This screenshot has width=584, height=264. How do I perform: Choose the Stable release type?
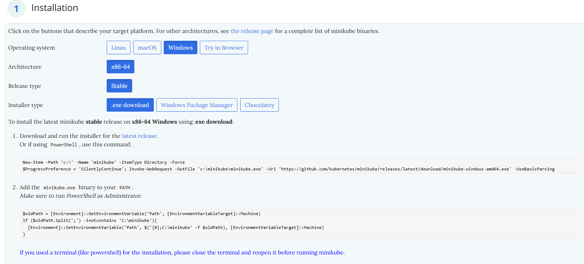coord(119,86)
